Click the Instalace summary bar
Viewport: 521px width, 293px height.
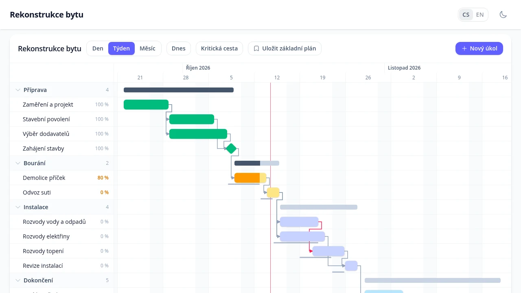(x=319, y=207)
